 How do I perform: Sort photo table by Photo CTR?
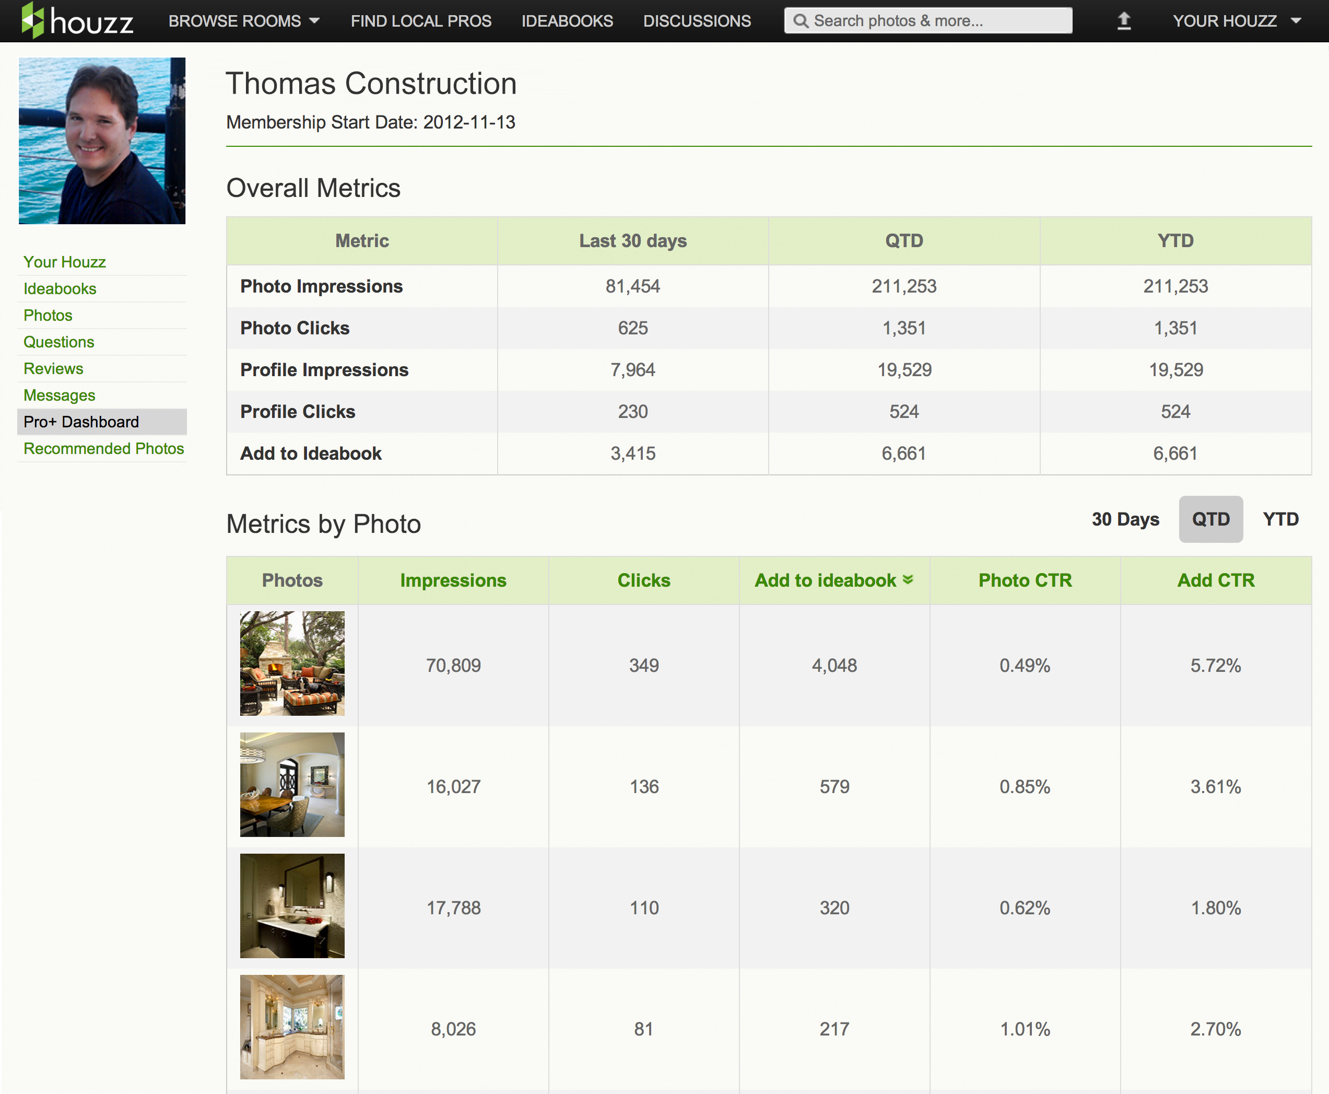point(1025,580)
